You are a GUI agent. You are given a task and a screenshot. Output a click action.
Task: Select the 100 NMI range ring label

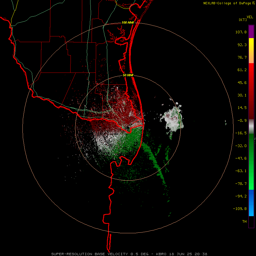coord(128,22)
